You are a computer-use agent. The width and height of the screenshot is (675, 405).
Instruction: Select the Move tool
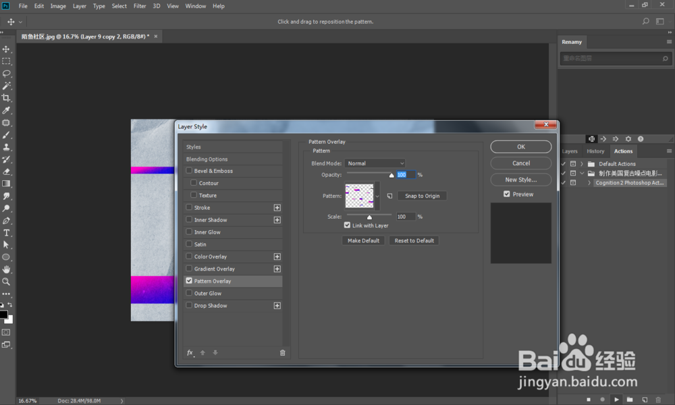[x=6, y=49]
